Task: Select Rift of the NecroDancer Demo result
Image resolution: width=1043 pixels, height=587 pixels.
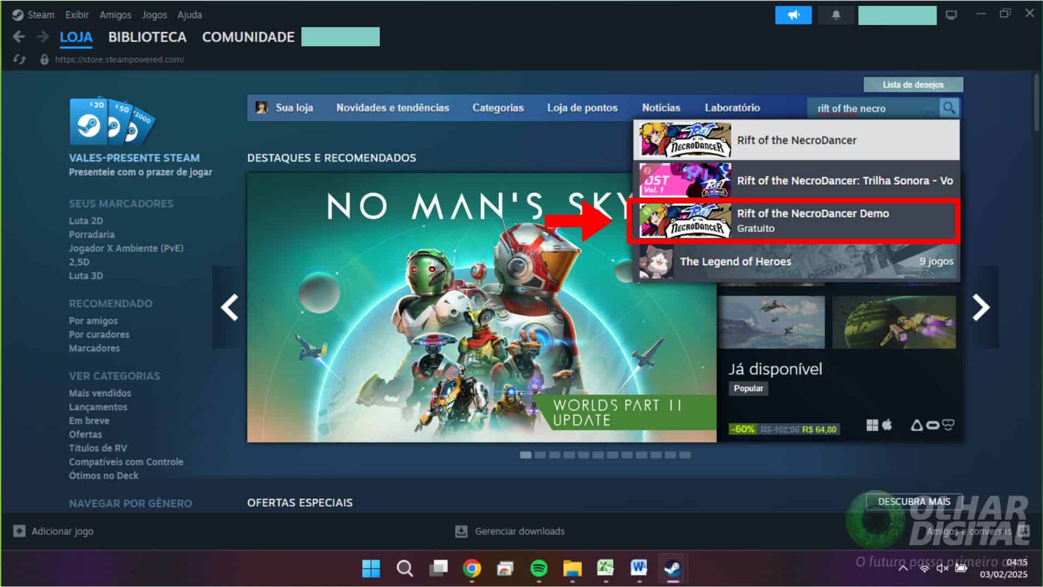Action: click(x=794, y=221)
